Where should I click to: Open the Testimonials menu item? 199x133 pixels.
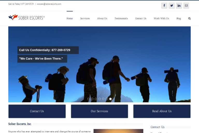121,18
